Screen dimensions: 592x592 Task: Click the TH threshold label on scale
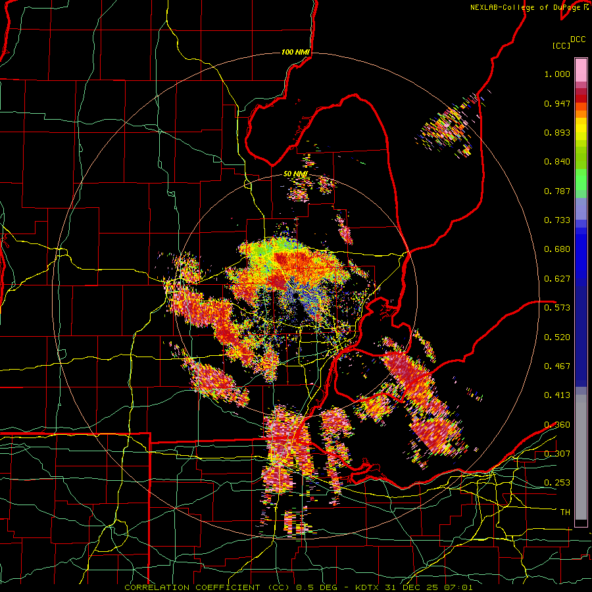(565, 512)
